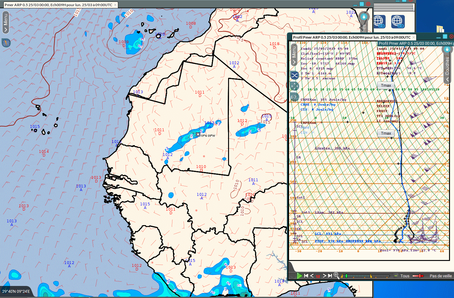Viewport: 454px width, 298px height.
Task: Close the Profil Pmer ARP tab
Action: [x=413, y=37]
